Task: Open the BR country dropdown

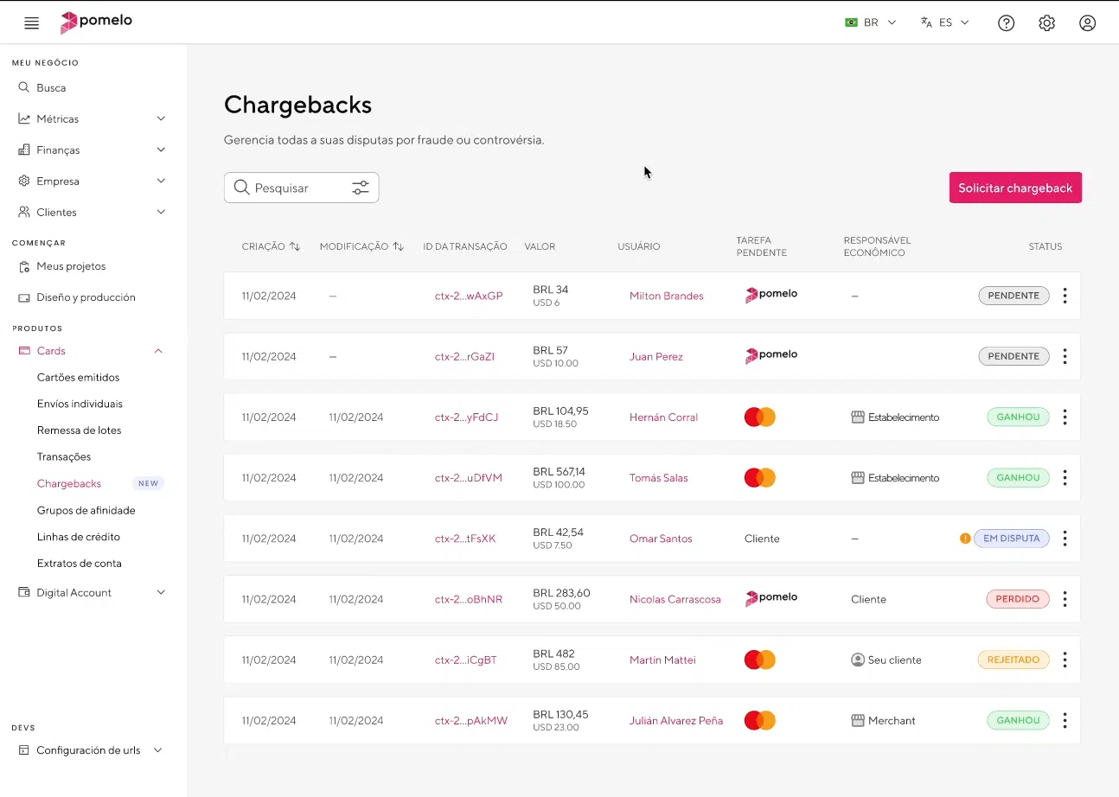Action: tap(870, 22)
